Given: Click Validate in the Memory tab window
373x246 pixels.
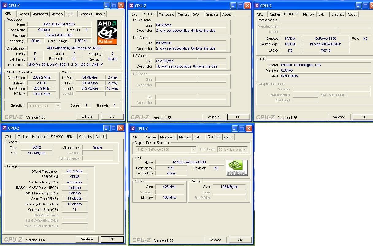Looking at the screenshot, I should coord(87,239).
